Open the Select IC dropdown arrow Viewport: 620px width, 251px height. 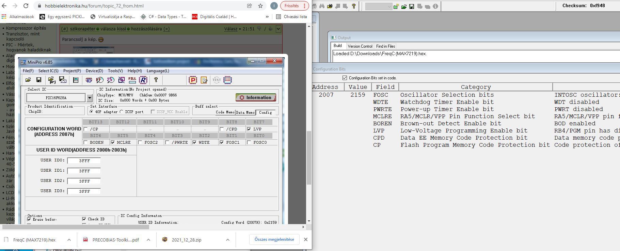point(90,98)
